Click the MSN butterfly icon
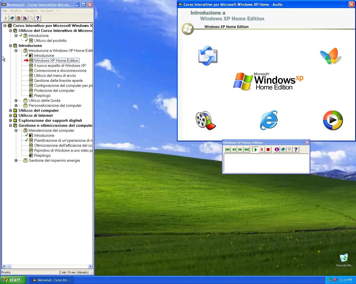 pyautogui.click(x=331, y=56)
